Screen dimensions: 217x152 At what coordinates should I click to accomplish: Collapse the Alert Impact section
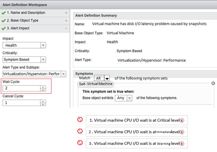tap(66, 28)
